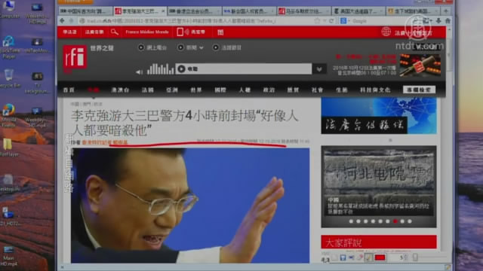Open 法國 nav menu item
The height and width of the screenshot is (271, 483).
(x=148, y=90)
